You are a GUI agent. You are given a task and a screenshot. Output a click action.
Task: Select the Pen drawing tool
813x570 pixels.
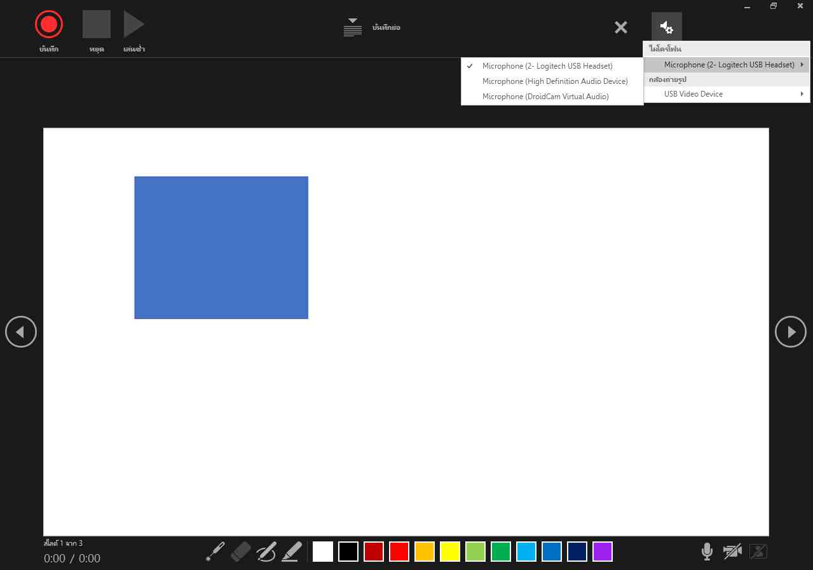pyautogui.click(x=266, y=551)
